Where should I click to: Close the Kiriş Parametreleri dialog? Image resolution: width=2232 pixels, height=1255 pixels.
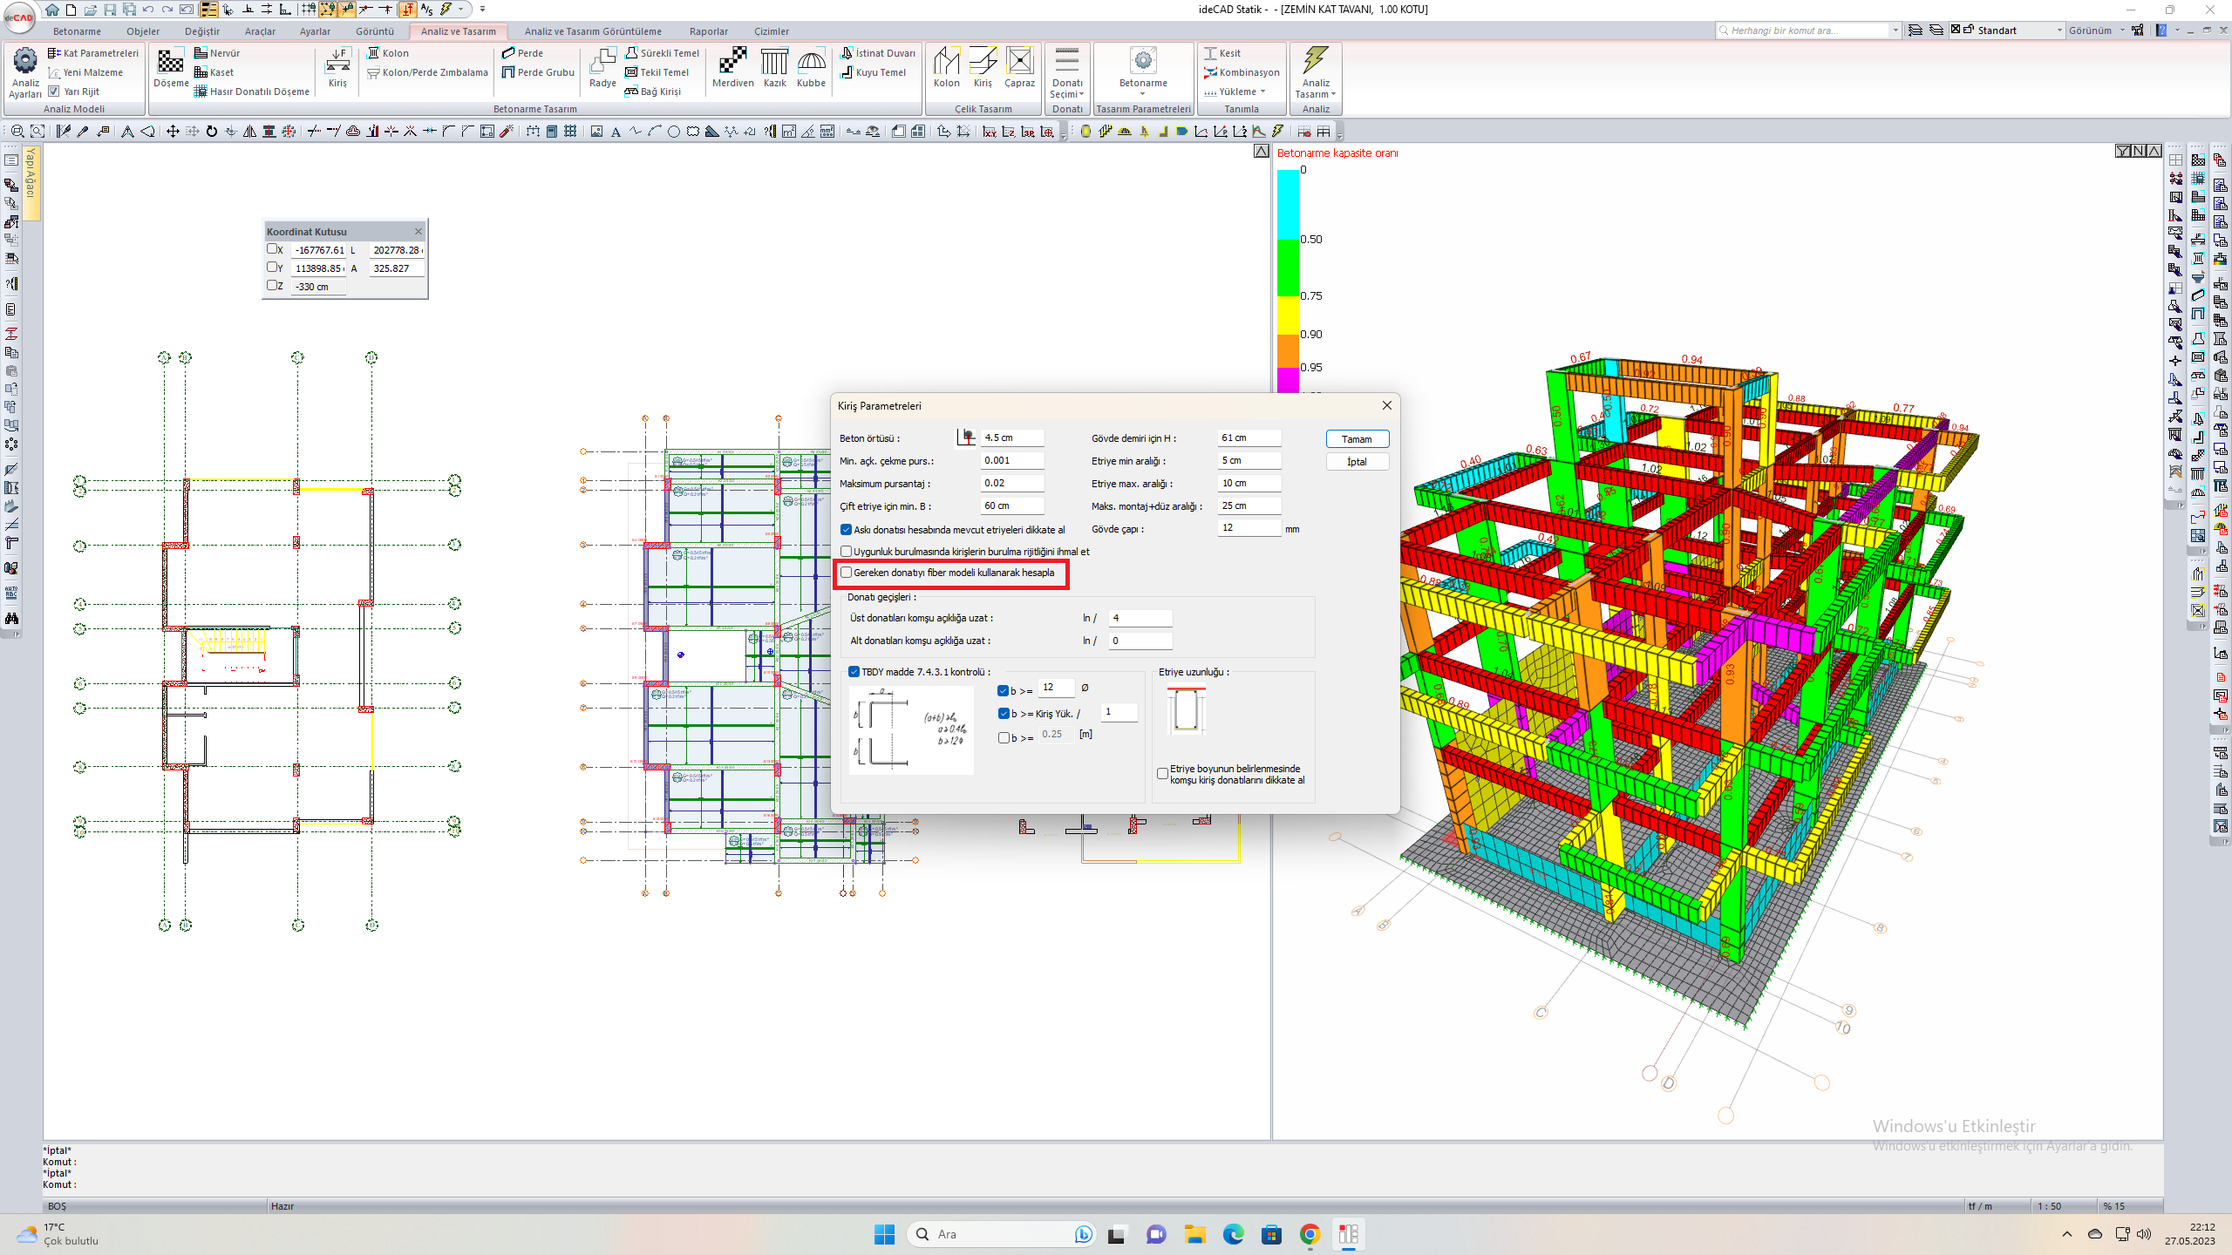(1386, 405)
